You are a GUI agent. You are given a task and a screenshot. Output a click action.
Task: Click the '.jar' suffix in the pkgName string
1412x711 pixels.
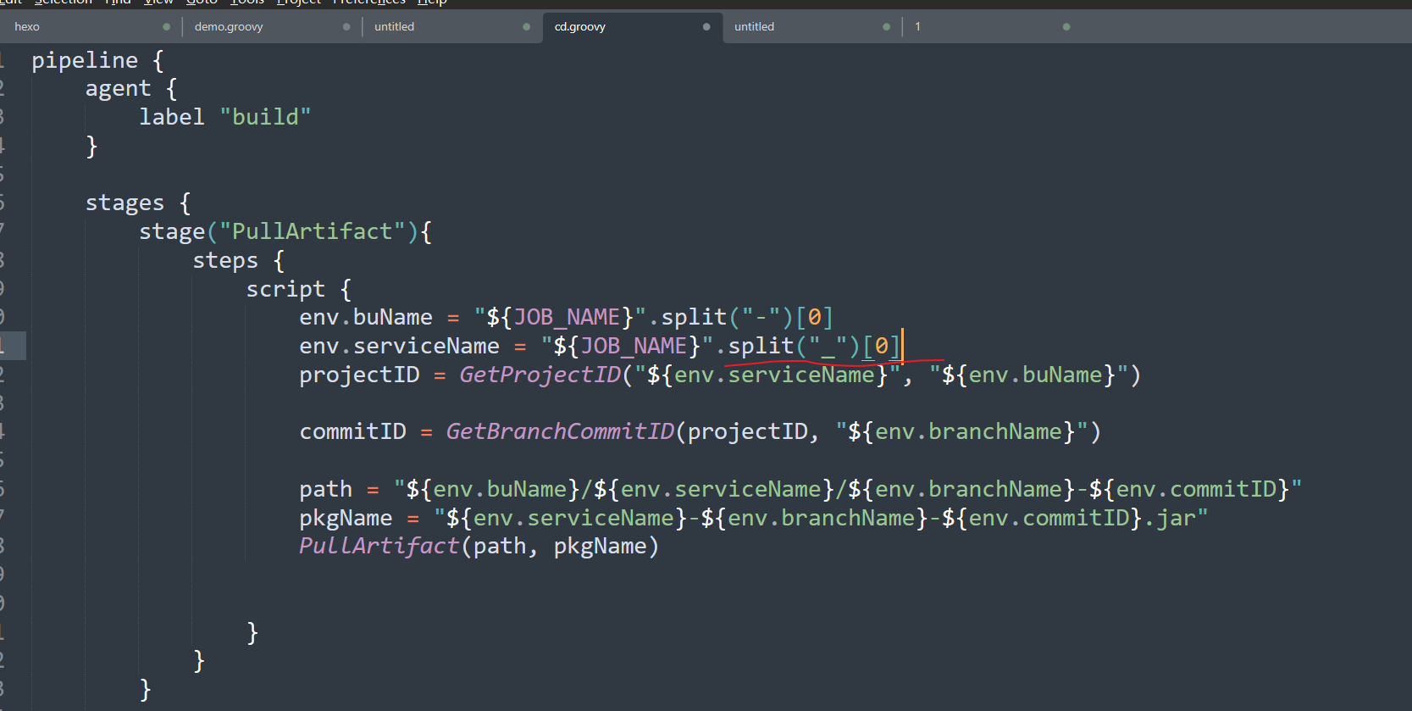pyautogui.click(x=1170, y=518)
